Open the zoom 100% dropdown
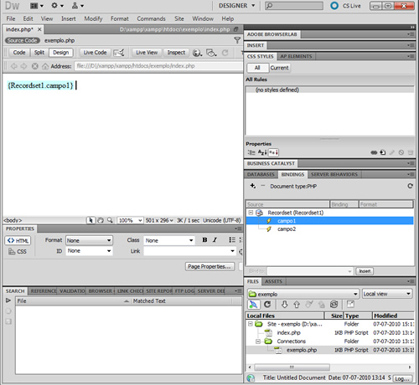The width and height of the screenshot is (419, 385). tap(130, 220)
